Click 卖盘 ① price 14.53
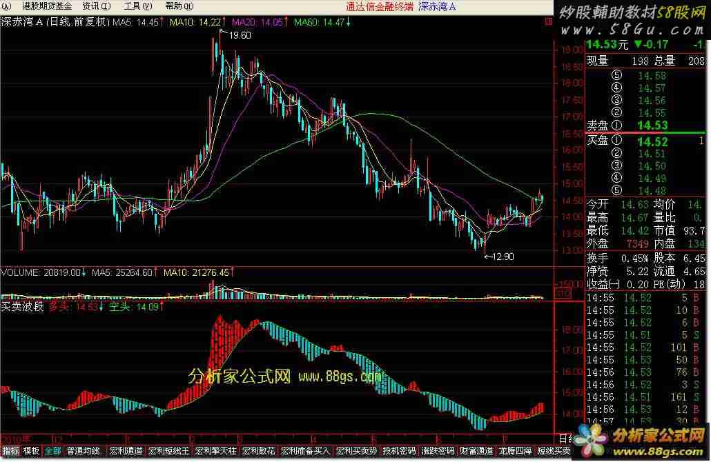 [652, 125]
